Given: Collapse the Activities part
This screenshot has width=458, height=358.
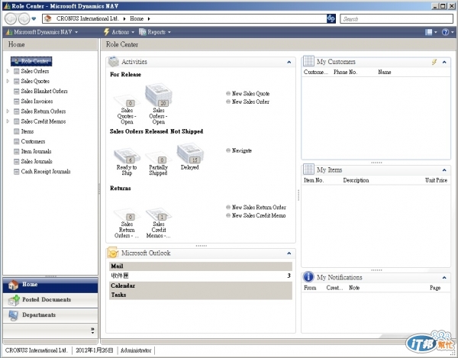Looking at the screenshot, I should click(289, 62).
